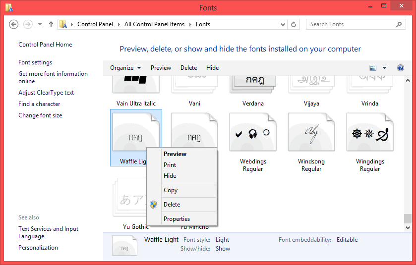Expand the view options dropdown arrow
This screenshot has width=416, height=265.
pyautogui.click(x=384, y=68)
